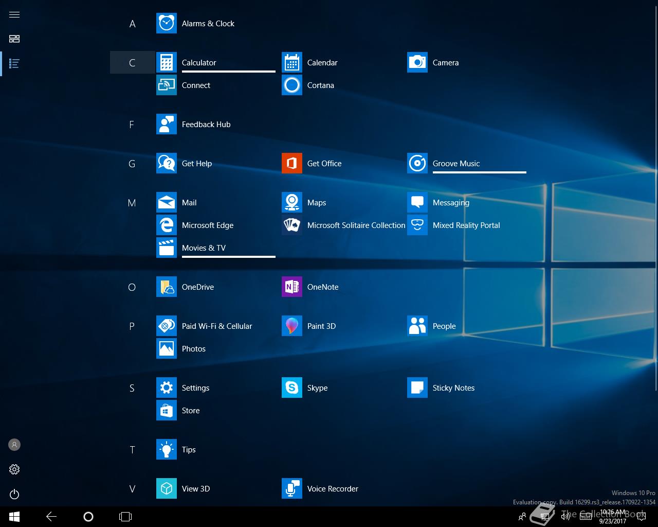Launch the Paint 3D icon
The height and width of the screenshot is (527, 658).
coord(292,326)
